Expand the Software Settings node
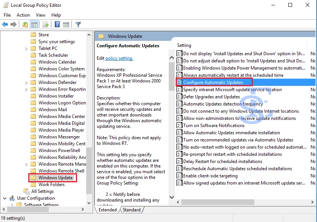The width and height of the screenshot is (317, 222). (x=12, y=205)
